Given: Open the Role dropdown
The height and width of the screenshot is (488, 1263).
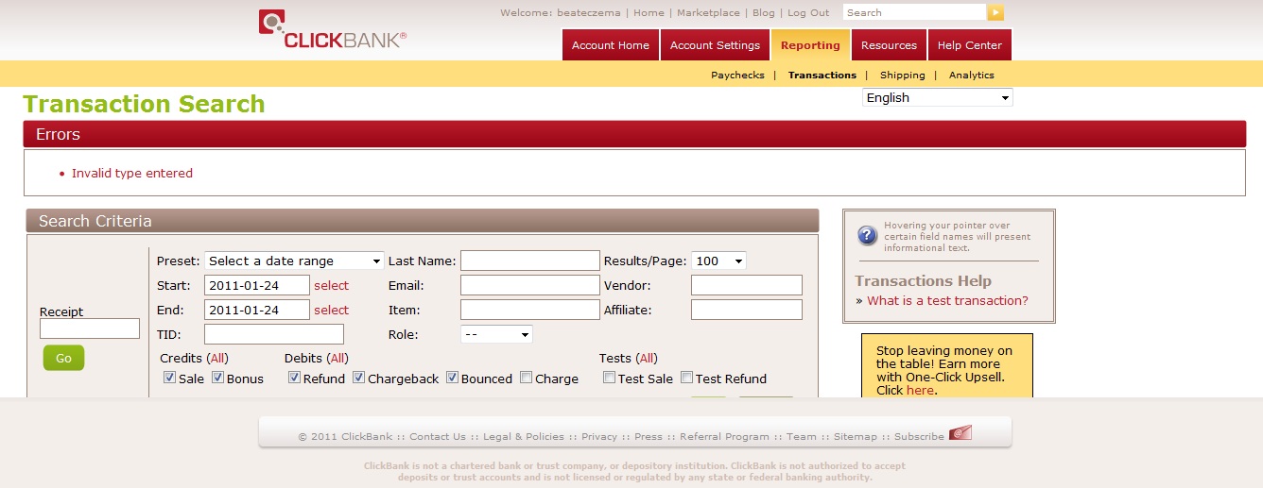Looking at the screenshot, I should coord(496,334).
